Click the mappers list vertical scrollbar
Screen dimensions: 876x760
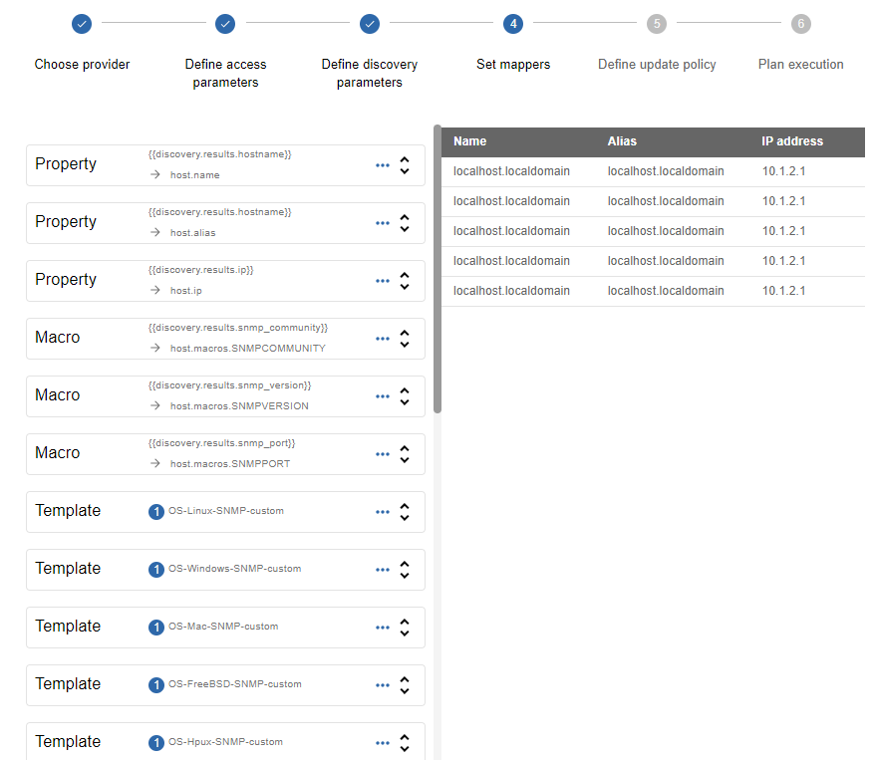click(x=438, y=269)
